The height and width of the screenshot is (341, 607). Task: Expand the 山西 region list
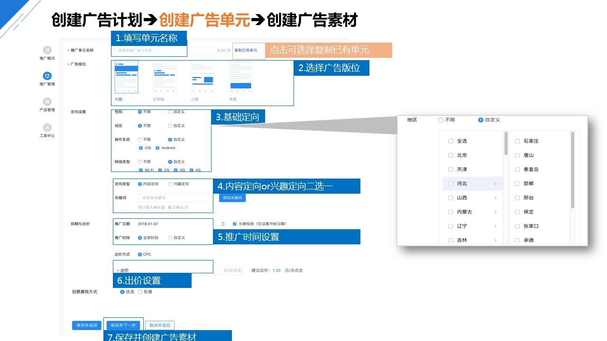point(496,198)
